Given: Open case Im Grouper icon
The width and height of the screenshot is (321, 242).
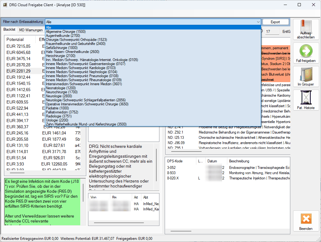Looking at the screenshot, I should 306,75.
